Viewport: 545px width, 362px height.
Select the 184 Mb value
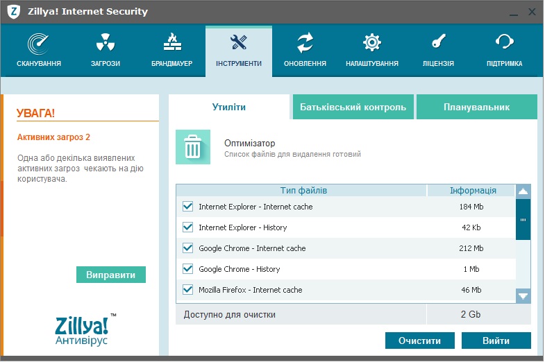(471, 207)
